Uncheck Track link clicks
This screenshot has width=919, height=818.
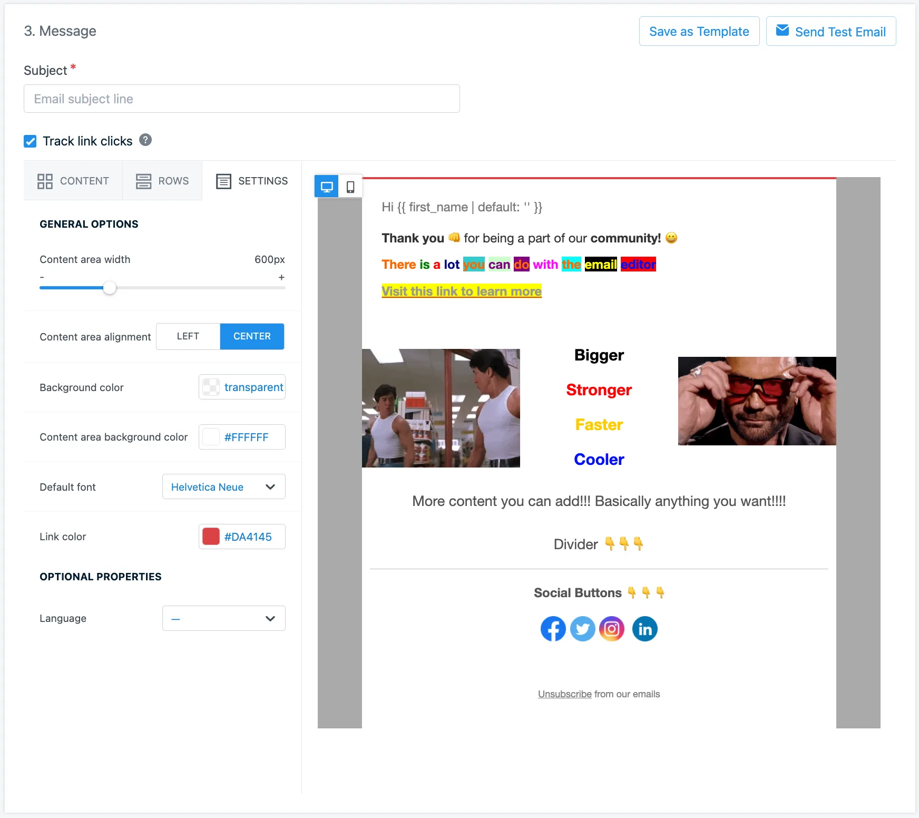[30, 141]
